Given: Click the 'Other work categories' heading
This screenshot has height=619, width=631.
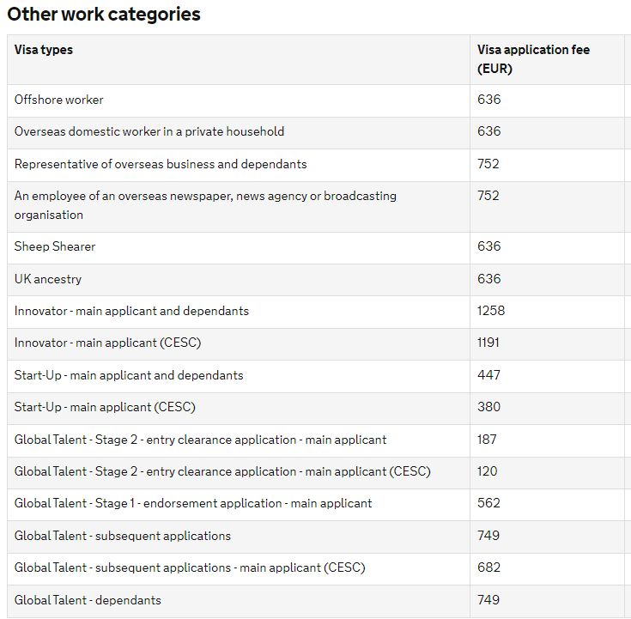Looking at the screenshot, I should (x=104, y=15).
